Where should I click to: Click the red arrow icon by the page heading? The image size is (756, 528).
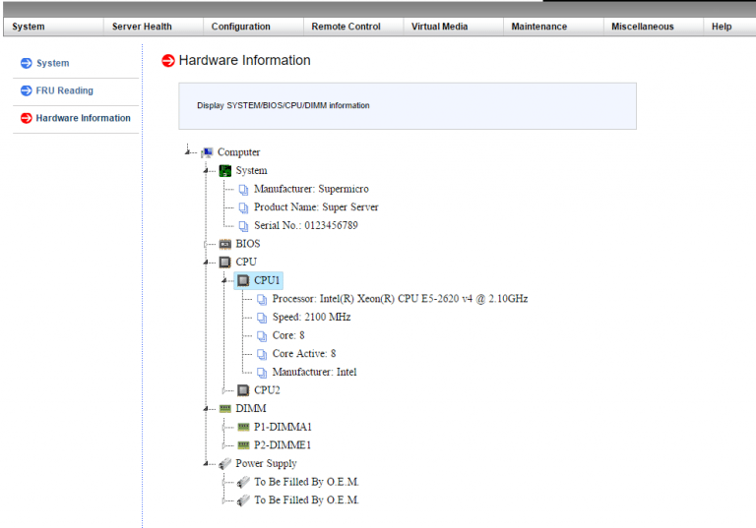[x=167, y=61]
